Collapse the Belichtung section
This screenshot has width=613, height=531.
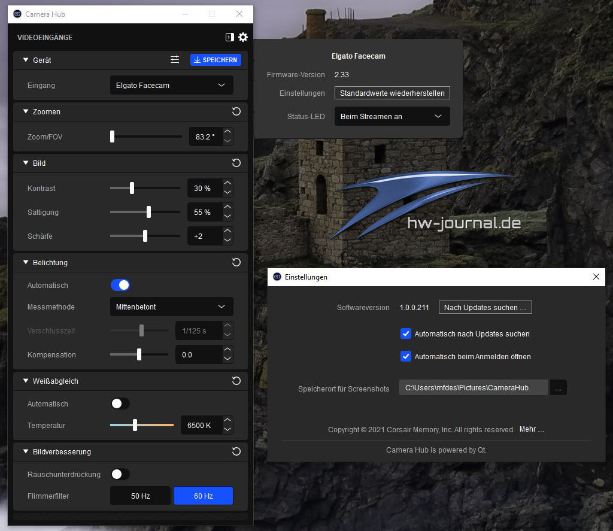[26, 262]
